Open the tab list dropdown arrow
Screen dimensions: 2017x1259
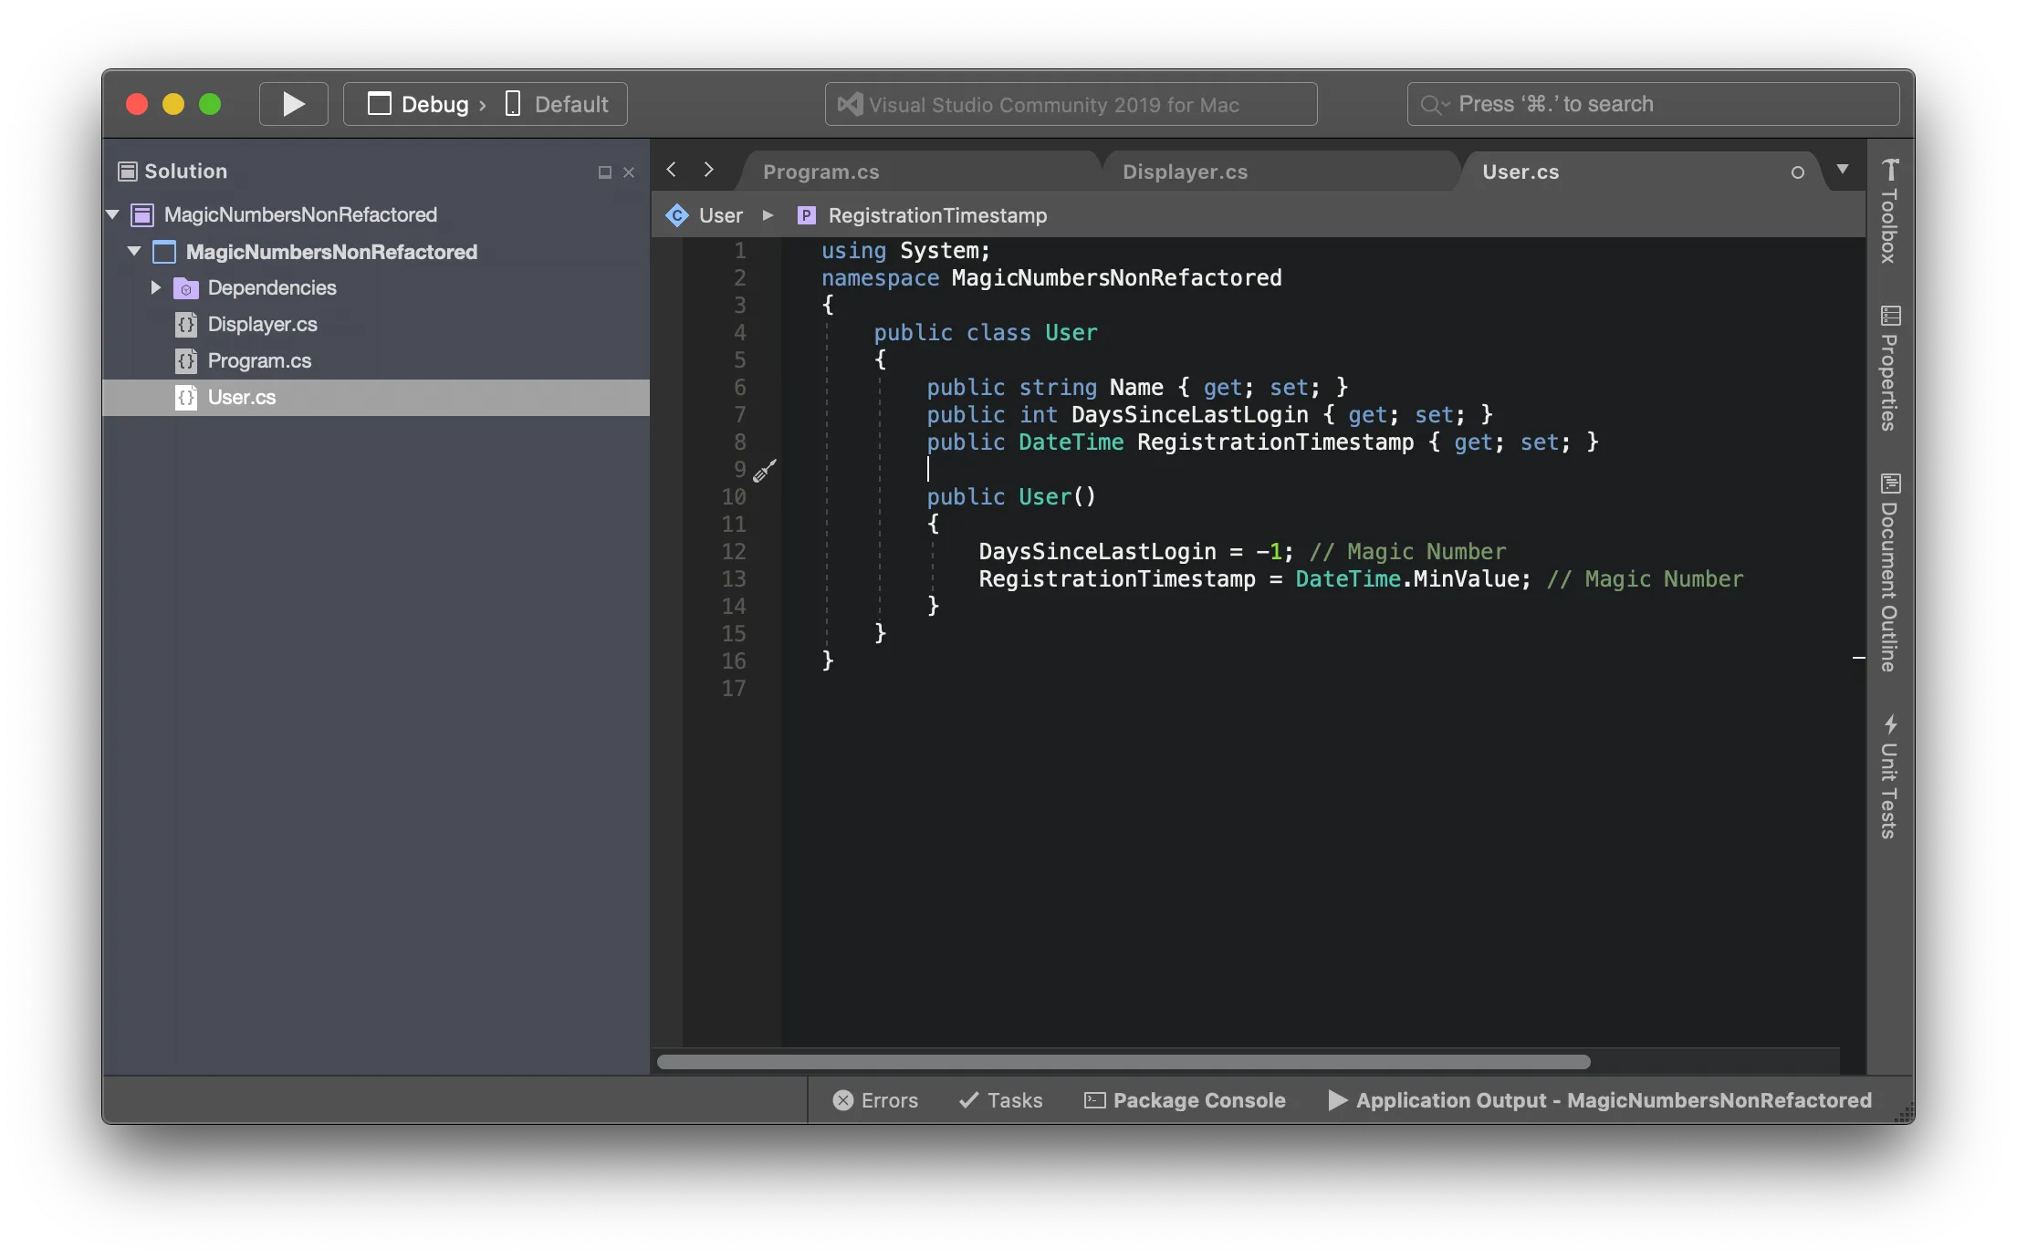point(1843,170)
